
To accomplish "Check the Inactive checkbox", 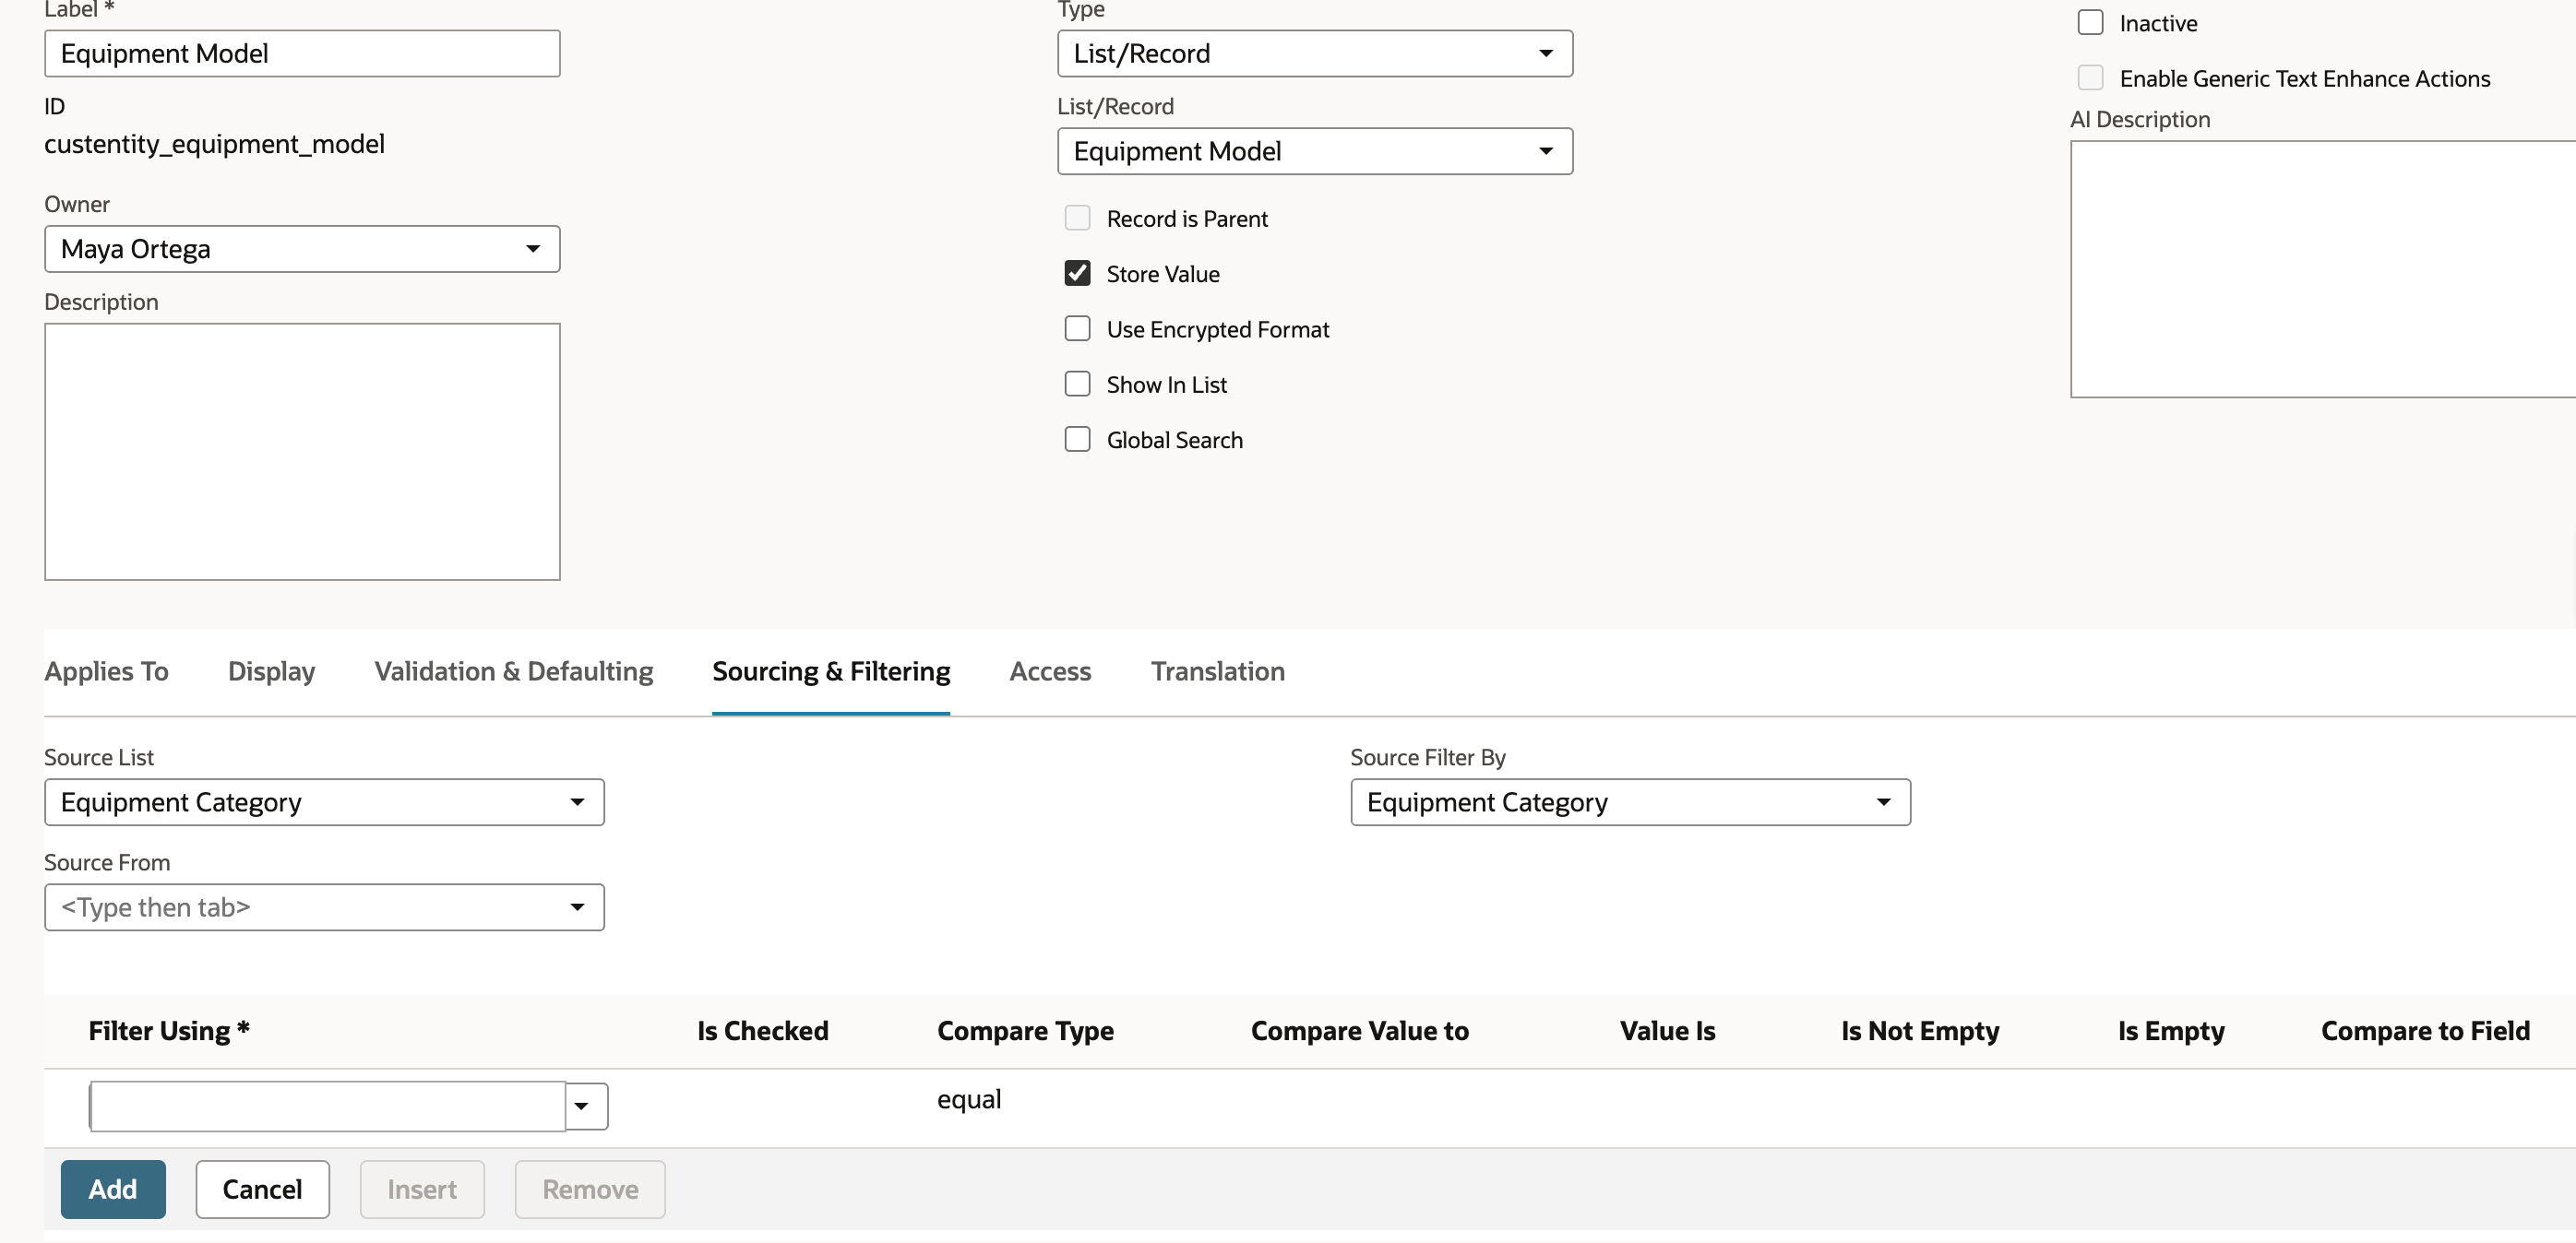I will tap(2090, 23).
